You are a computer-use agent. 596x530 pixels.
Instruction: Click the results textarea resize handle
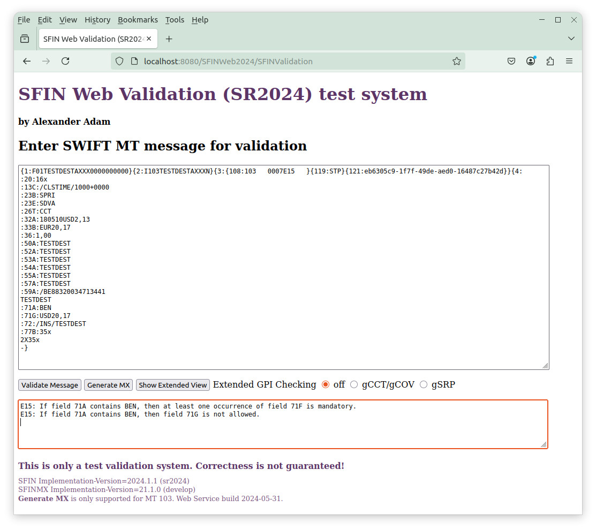tap(544, 444)
